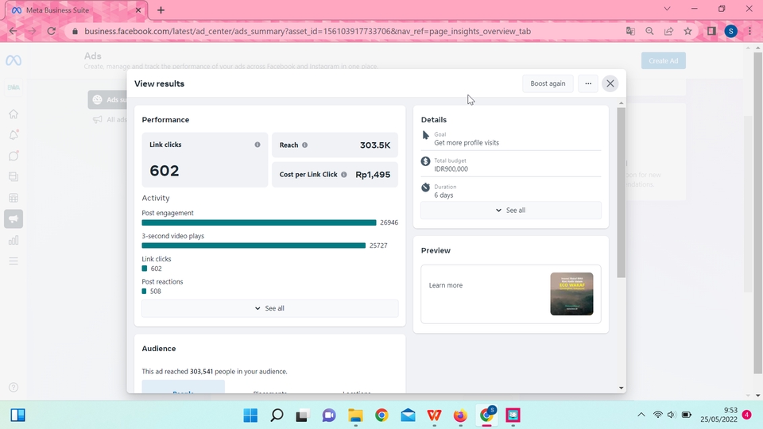Image resolution: width=763 pixels, height=429 pixels.
Task: Select All ads in the background page
Action: point(110,120)
